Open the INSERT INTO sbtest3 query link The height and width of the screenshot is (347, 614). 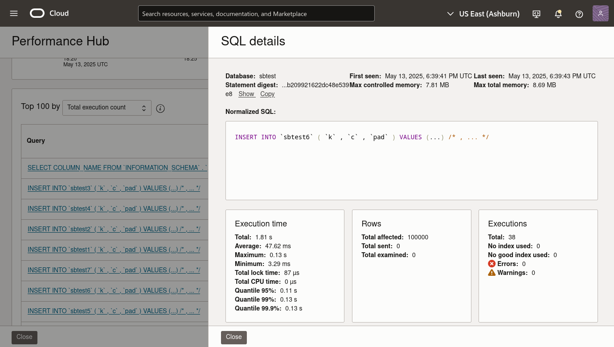(114, 188)
